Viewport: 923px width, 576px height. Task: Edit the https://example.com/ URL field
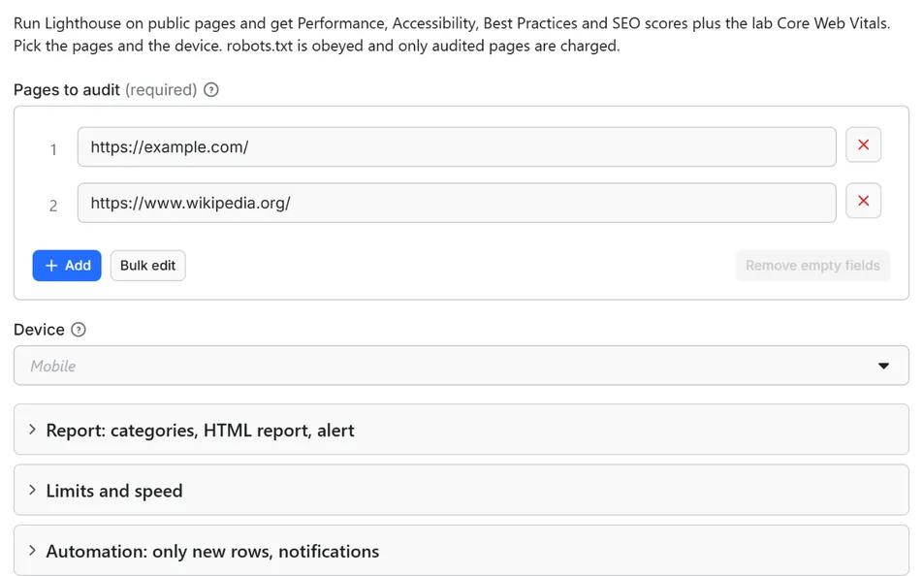(457, 146)
